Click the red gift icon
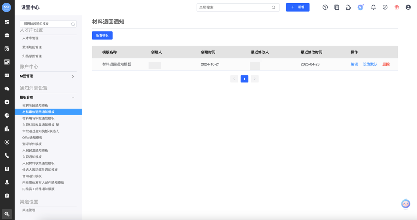This screenshot has height=220, width=417. (396, 7)
